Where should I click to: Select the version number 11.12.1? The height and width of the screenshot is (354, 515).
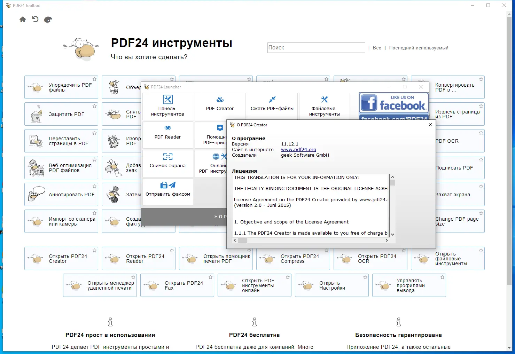click(x=290, y=144)
